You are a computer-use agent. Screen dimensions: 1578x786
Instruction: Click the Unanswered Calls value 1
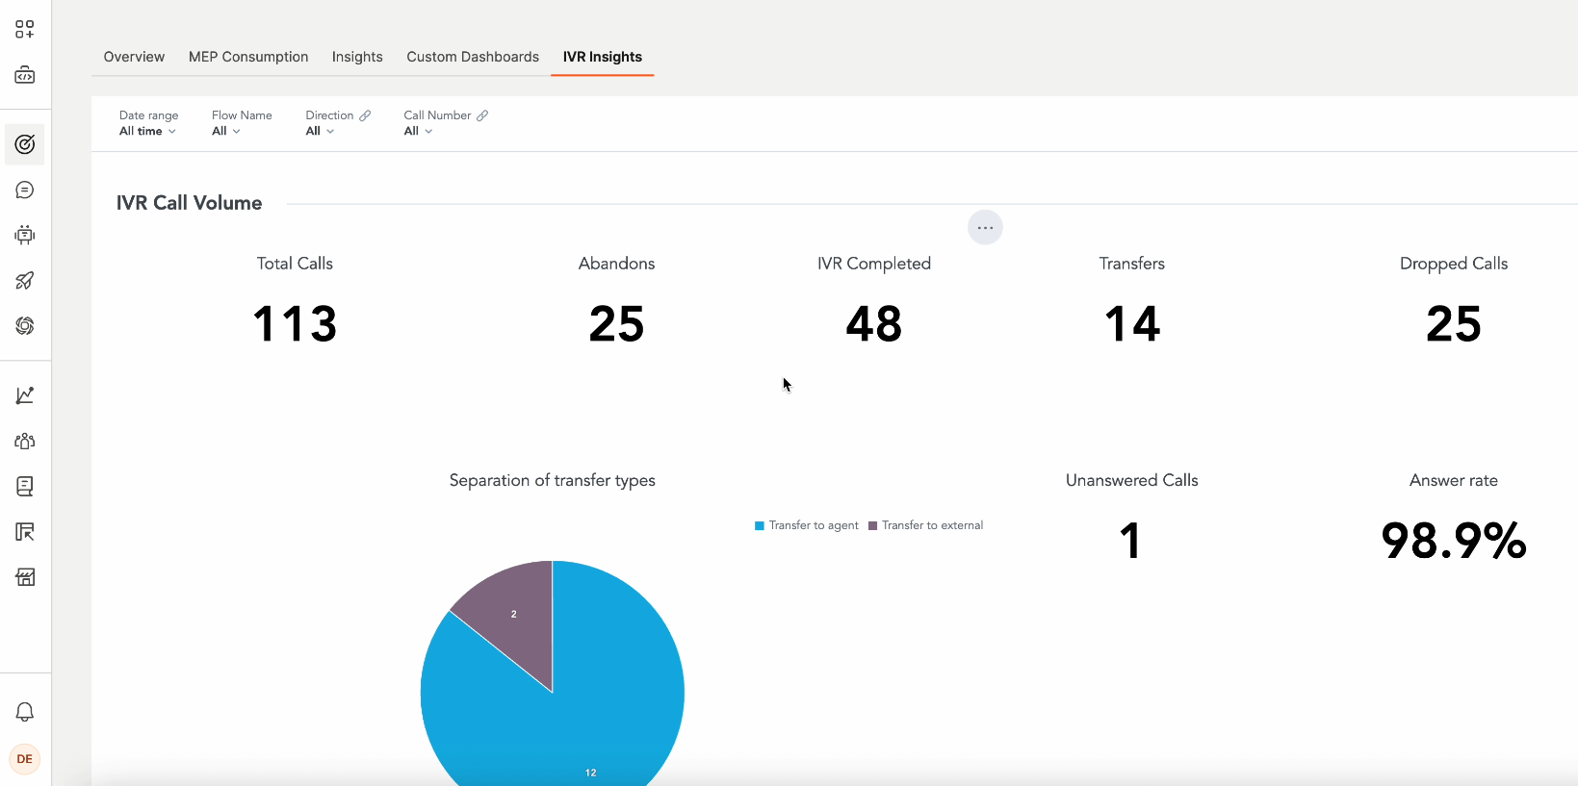click(x=1131, y=541)
